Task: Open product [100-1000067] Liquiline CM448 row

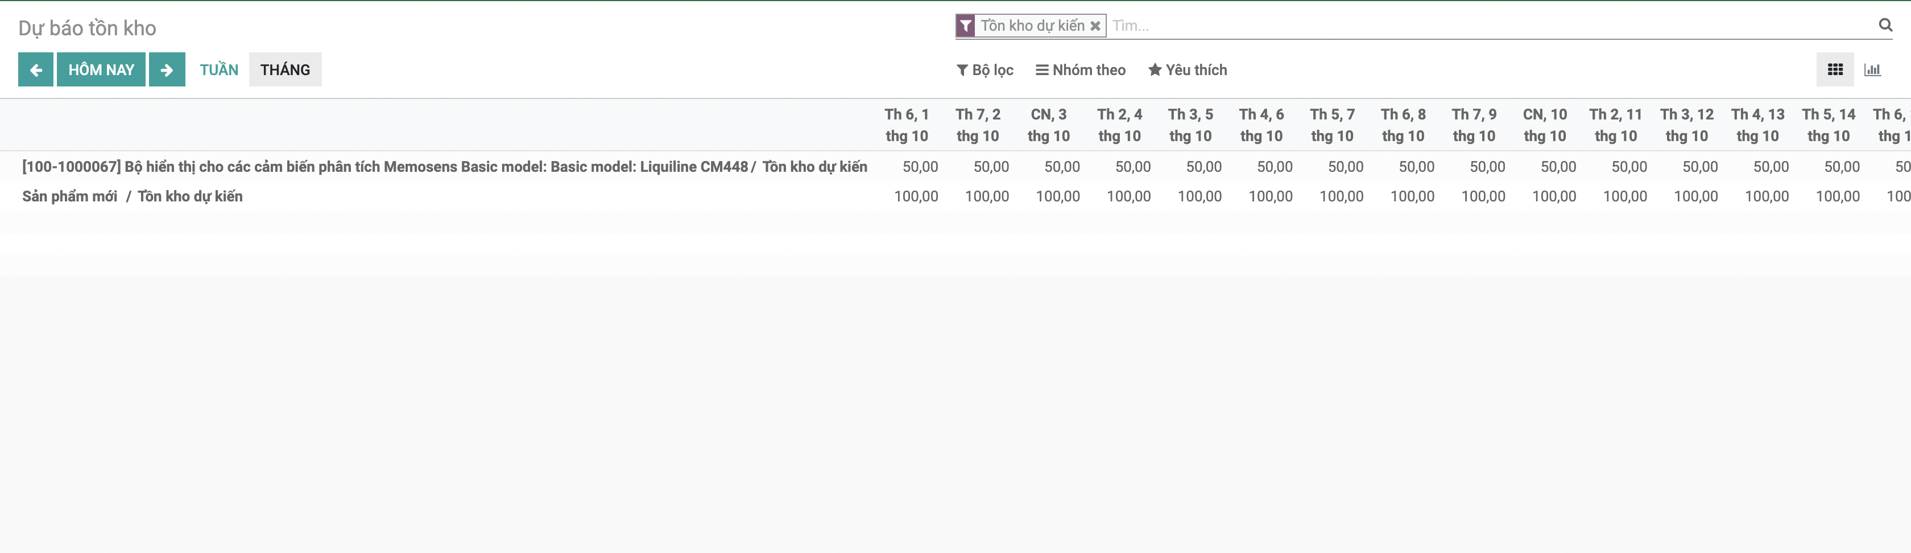Action: tap(444, 166)
